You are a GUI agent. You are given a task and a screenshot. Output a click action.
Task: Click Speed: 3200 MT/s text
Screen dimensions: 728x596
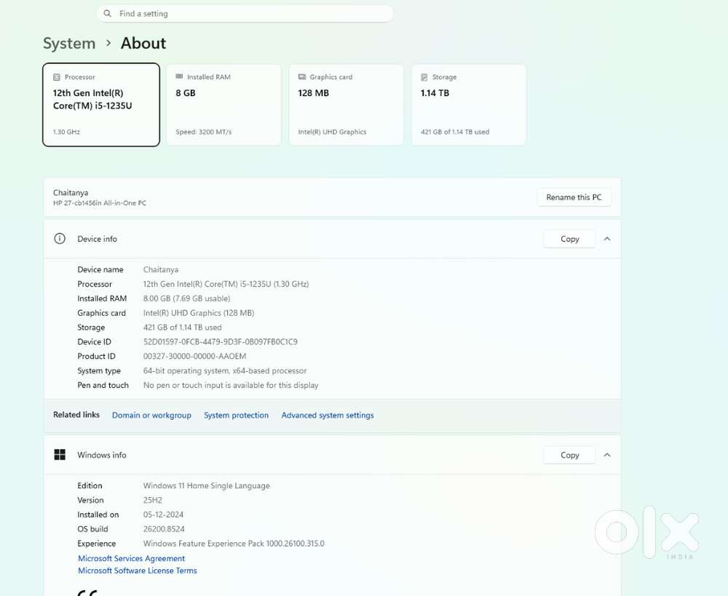click(203, 132)
